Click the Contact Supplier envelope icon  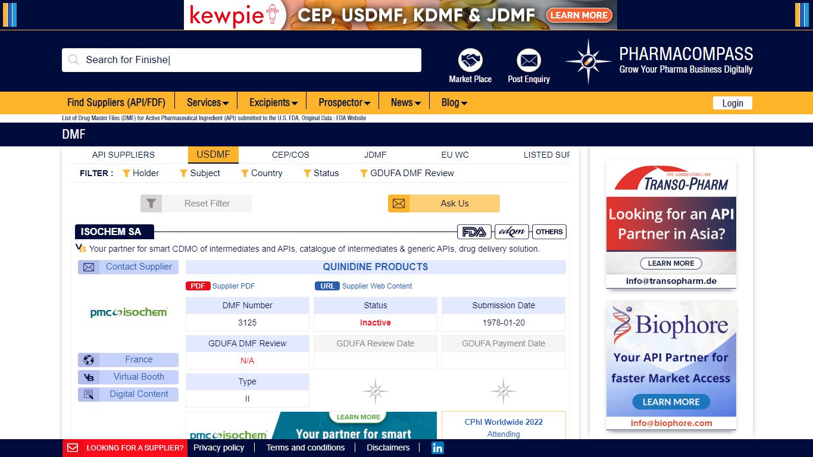pos(89,267)
